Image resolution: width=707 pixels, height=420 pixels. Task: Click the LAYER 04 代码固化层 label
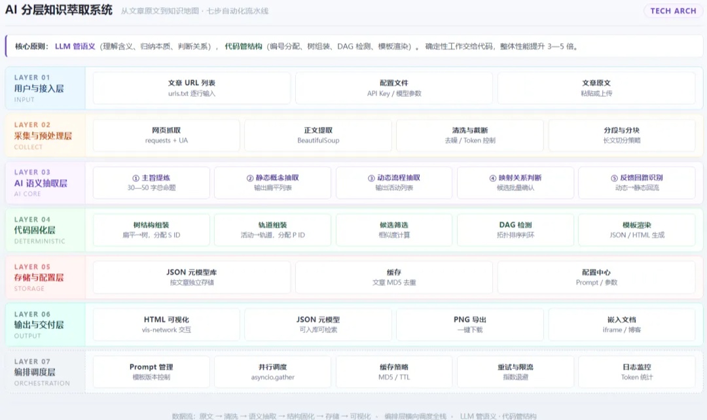[x=45, y=230]
